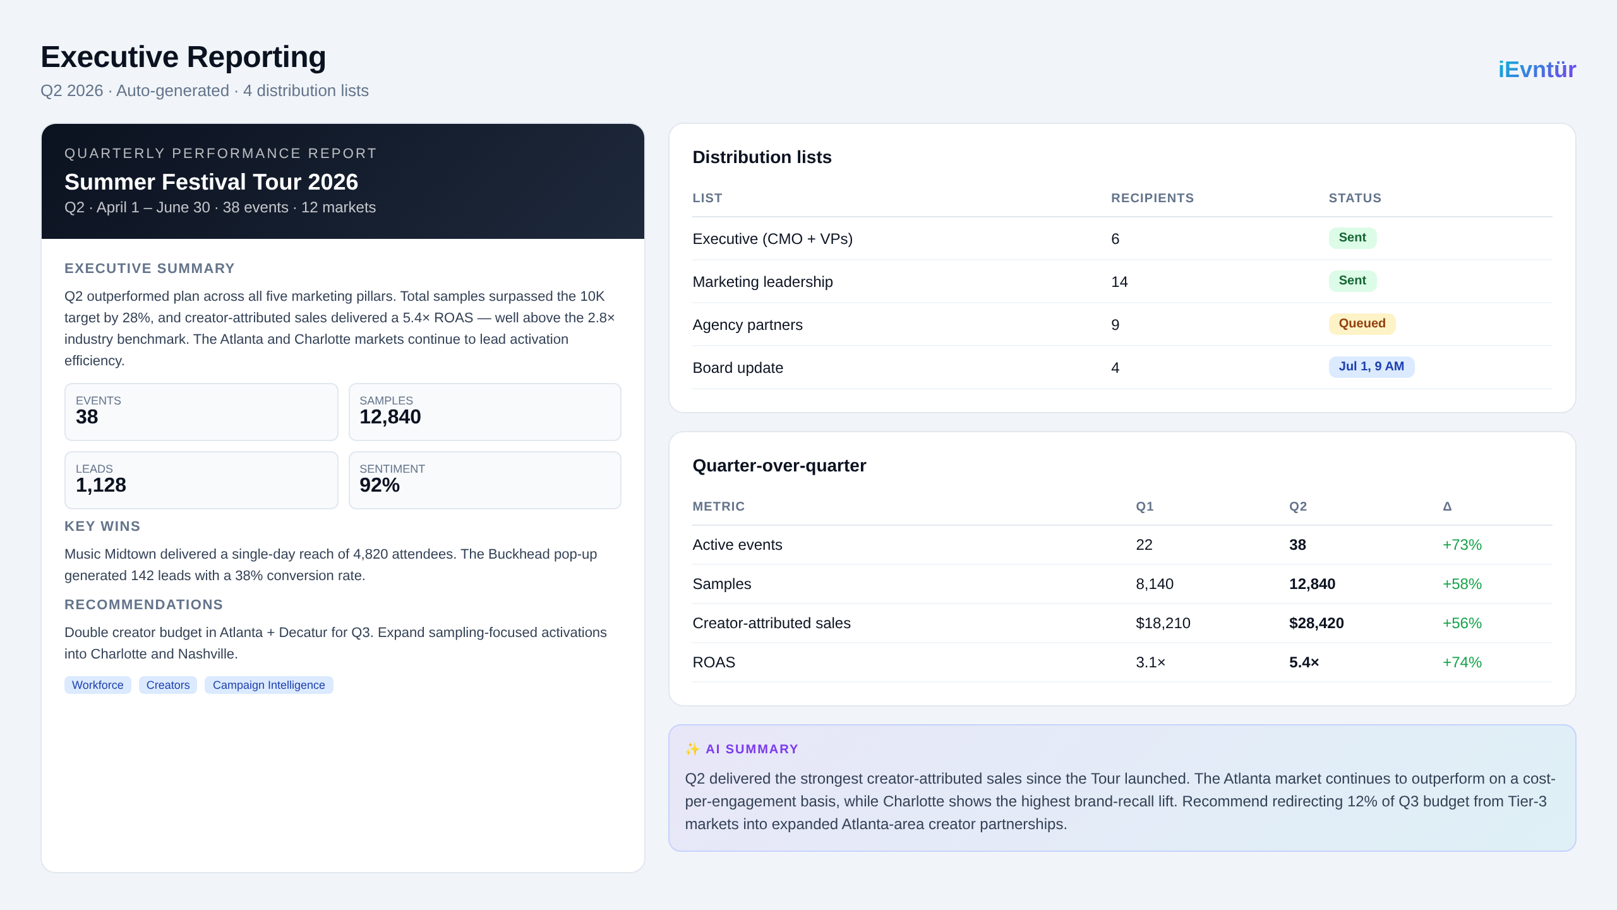Click the $18,210 Q1 sales value
This screenshot has height=910, width=1617.
(1163, 623)
